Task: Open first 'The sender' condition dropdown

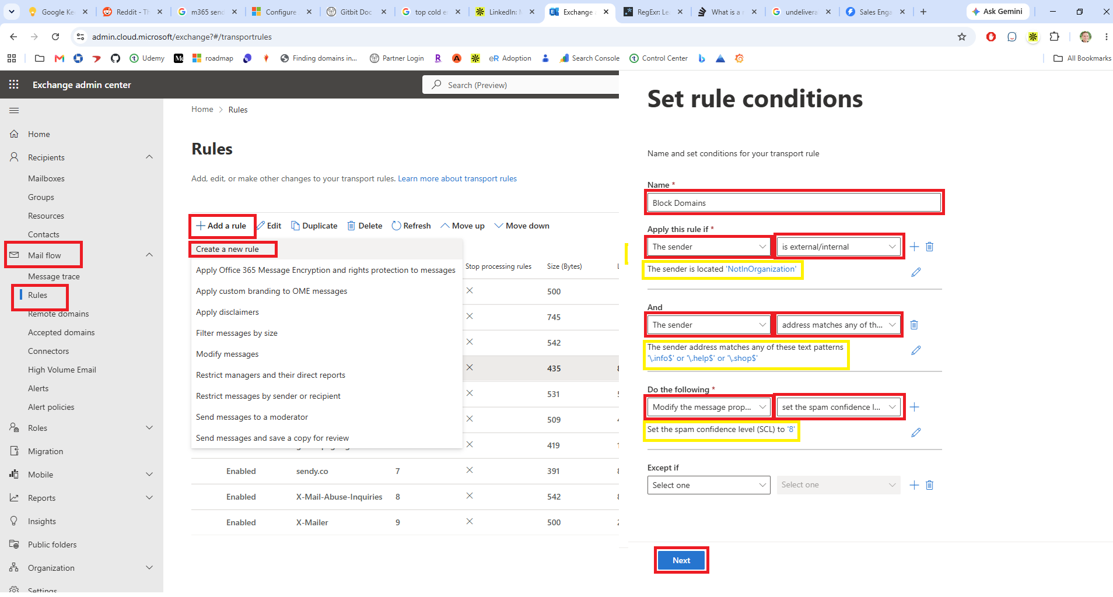Action: 709,247
